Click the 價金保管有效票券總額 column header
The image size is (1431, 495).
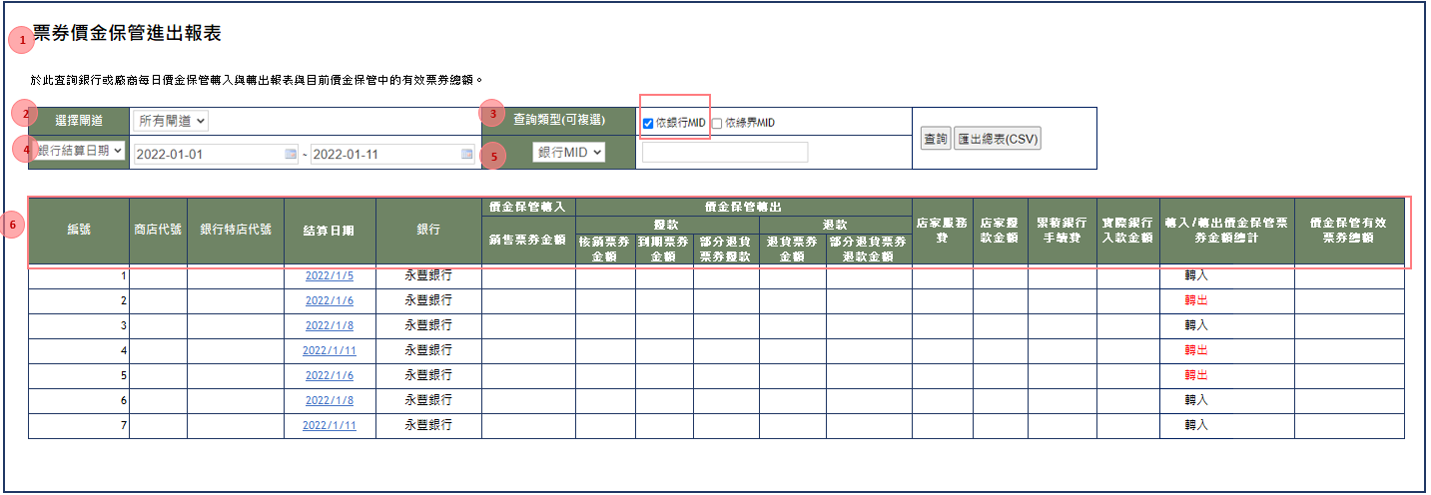(x=1349, y=231)
